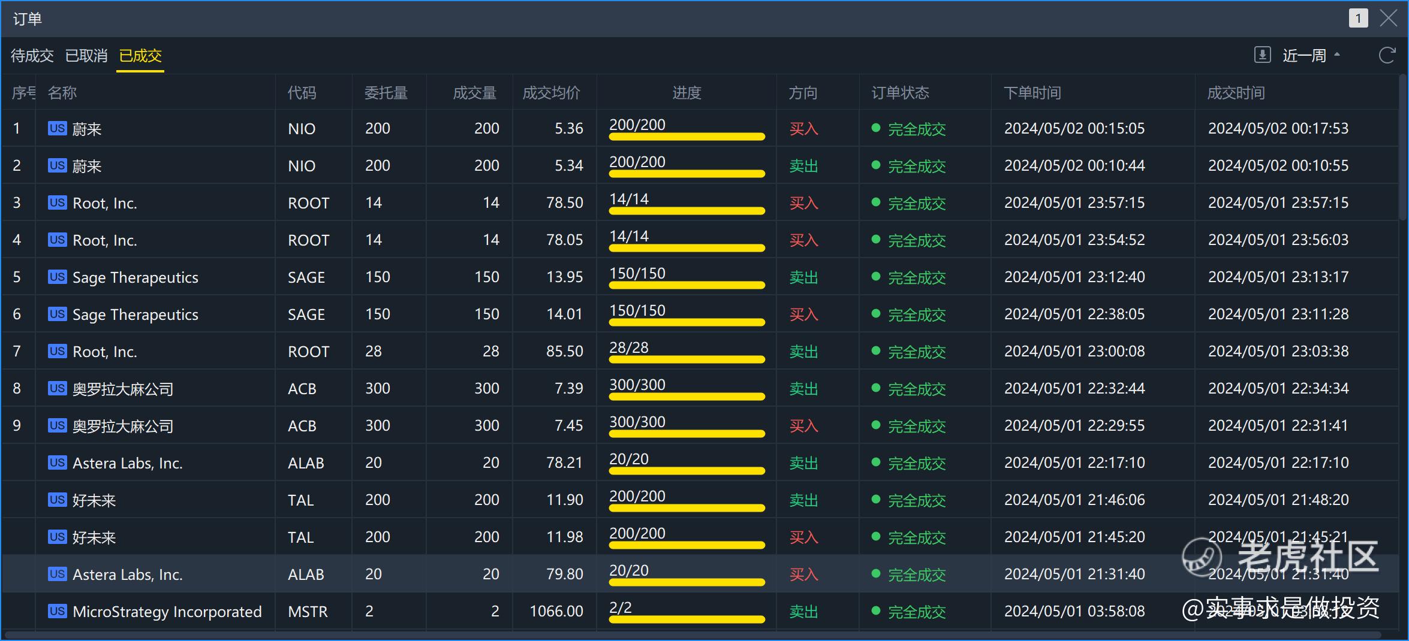Click the US market badge on row 3 Root, Inc.
This screenshot has width=1409, height=641.
click(58, 202)
